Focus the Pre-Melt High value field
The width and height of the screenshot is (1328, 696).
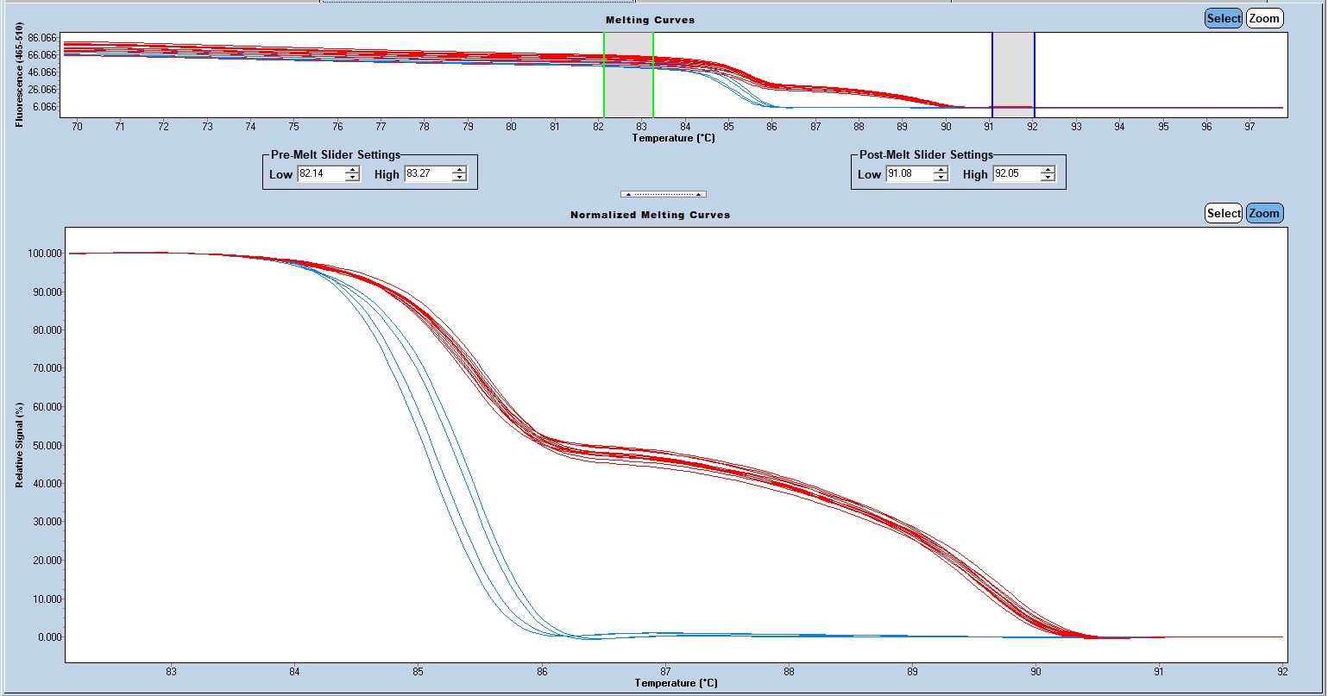click(x=428, y=174)
